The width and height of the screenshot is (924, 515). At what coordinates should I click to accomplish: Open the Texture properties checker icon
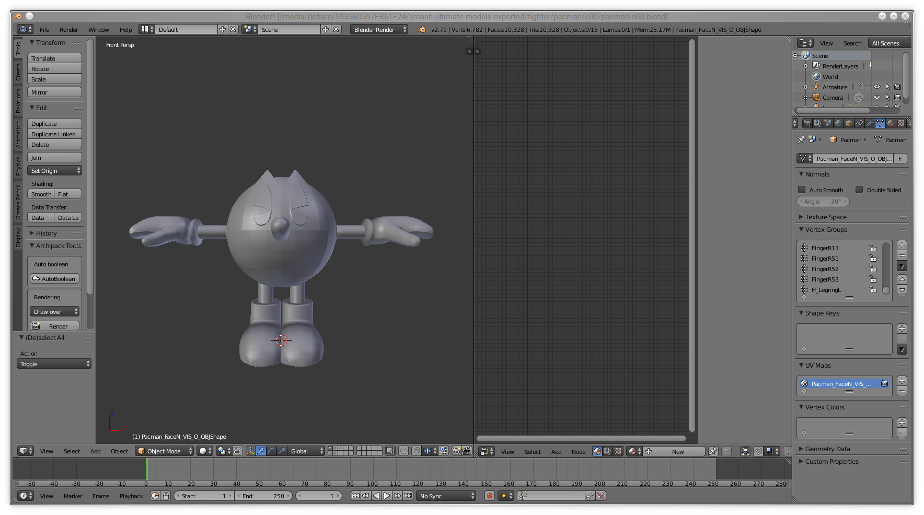(x=901, y=123)
